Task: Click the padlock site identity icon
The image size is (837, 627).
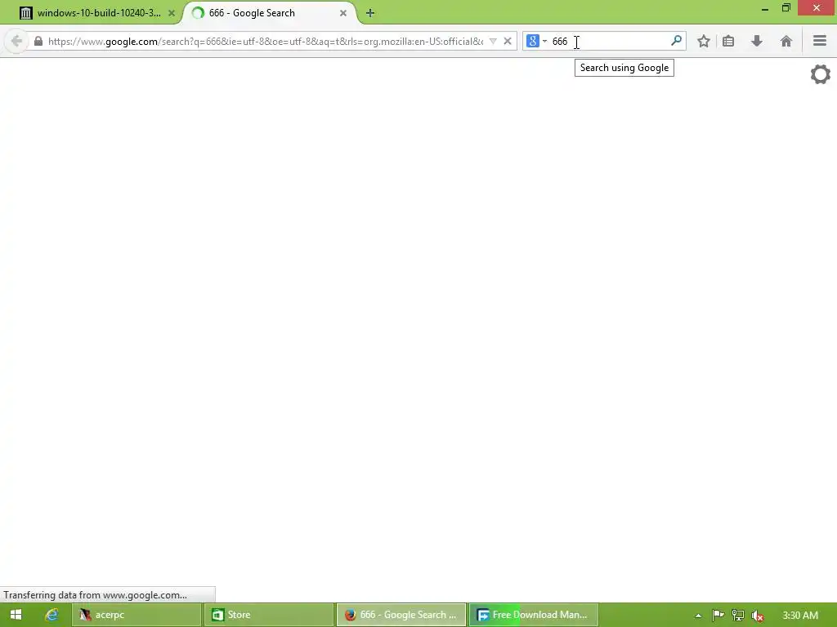Action: pos(38,41)
